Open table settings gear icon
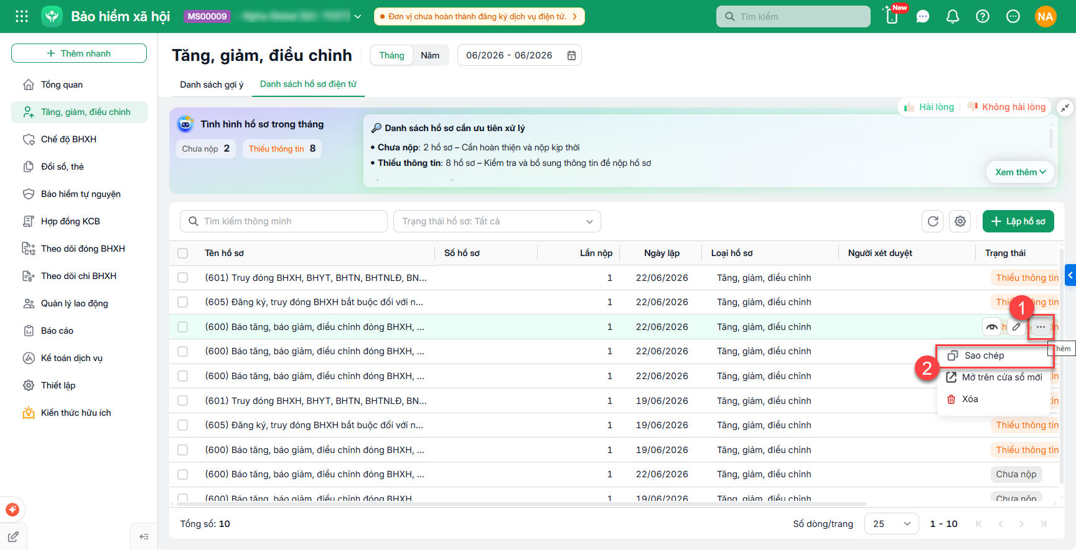The image size is (1076, 550). [x=960, y=221]
